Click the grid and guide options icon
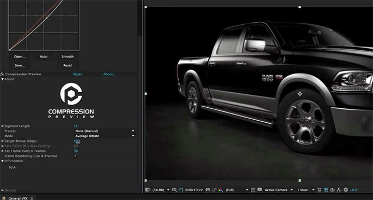 [x=174, y=190]
